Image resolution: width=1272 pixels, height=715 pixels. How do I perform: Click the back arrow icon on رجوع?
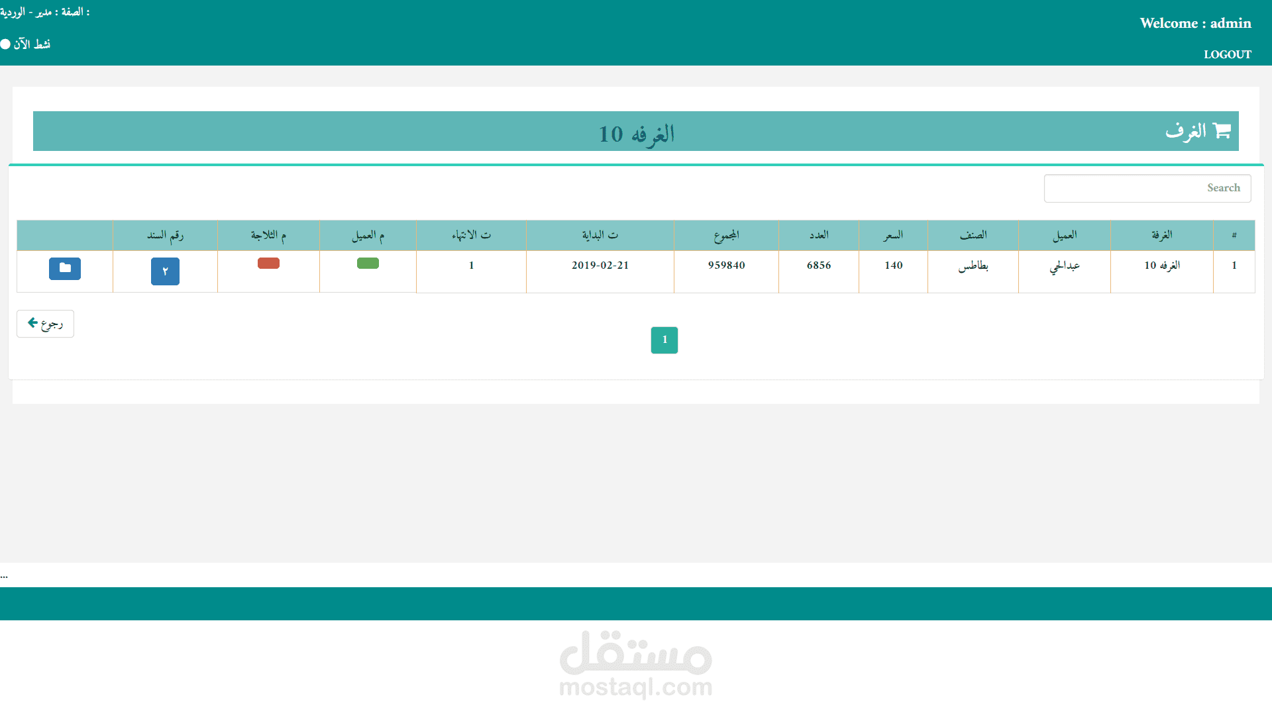click(x=32, y=323)
